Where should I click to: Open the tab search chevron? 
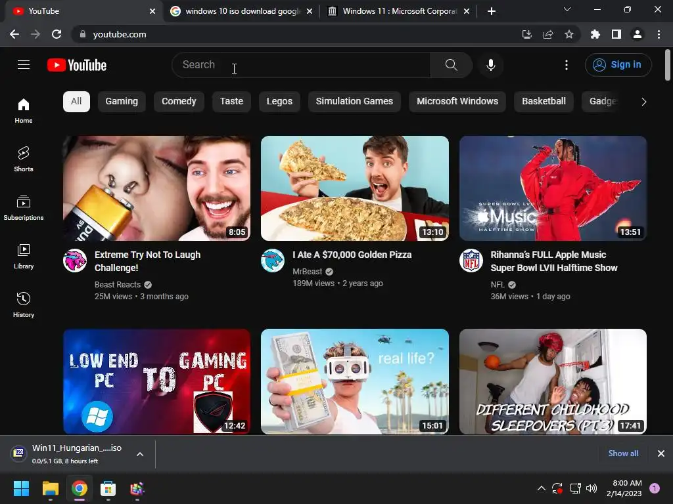click(x=567, y=9)
